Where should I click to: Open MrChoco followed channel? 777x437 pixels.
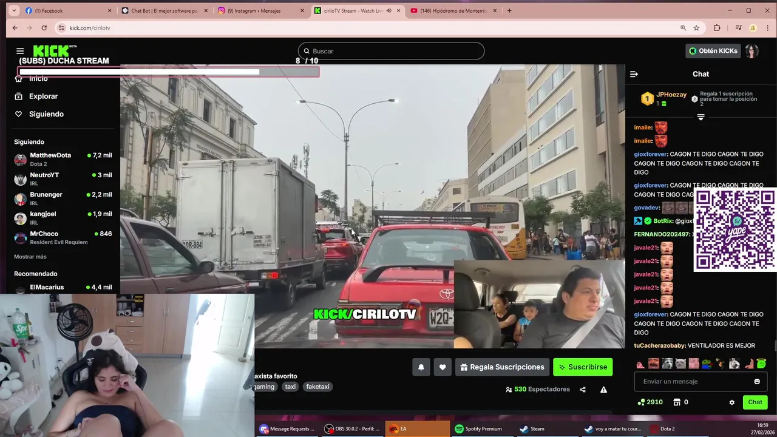(x=63, y=237)
